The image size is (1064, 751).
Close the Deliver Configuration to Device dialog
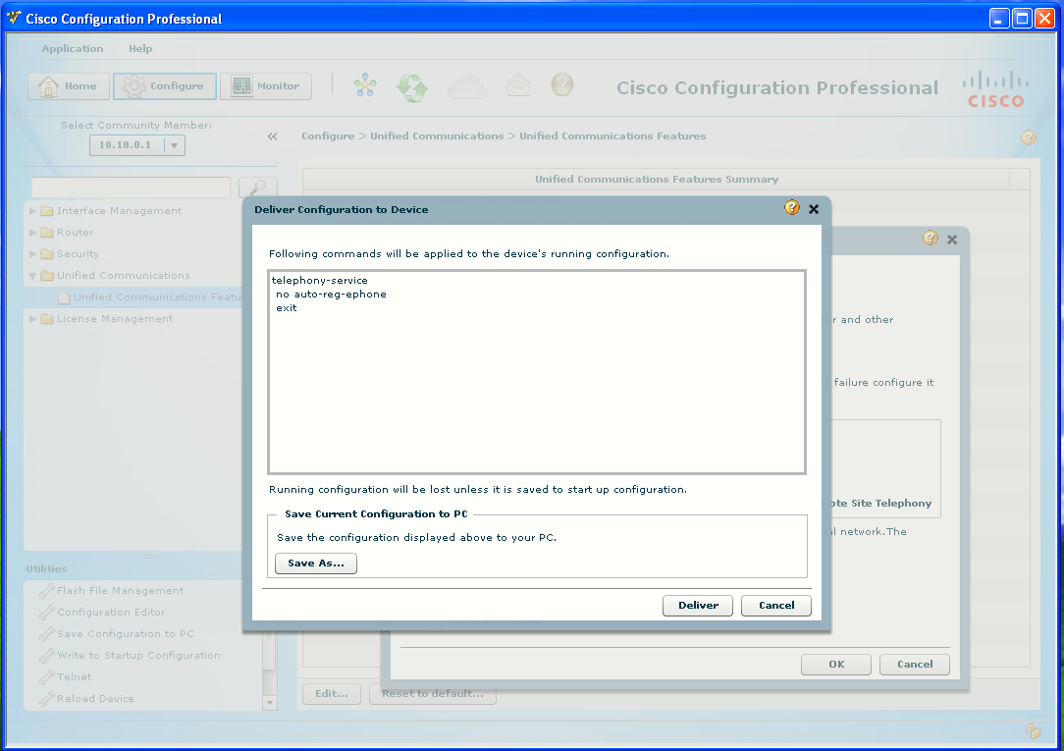(814, 209)
